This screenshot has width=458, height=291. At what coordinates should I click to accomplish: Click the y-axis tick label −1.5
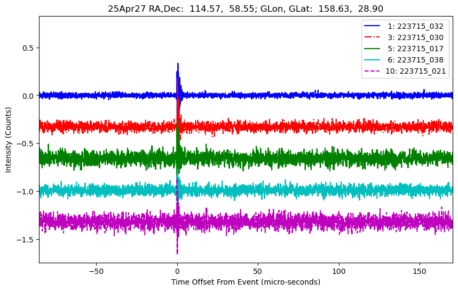[x=26, y=240]
